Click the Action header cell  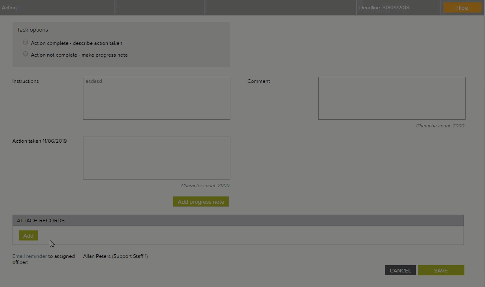tap(9, 8)
